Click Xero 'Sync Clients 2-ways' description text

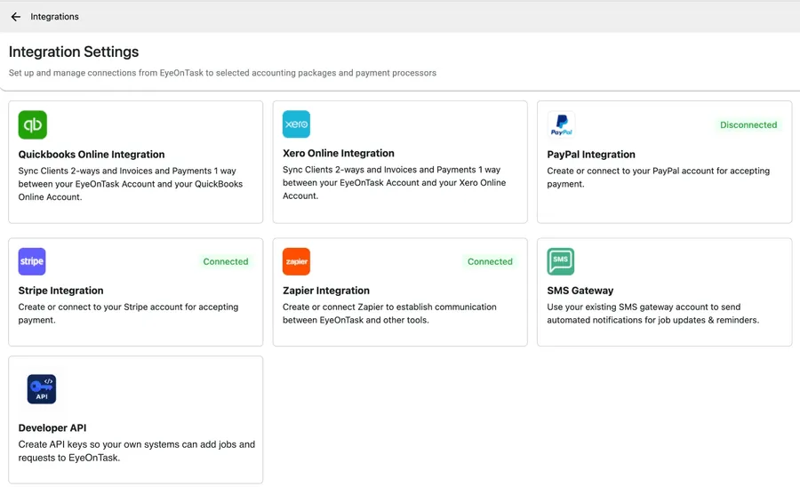[395, 182]
